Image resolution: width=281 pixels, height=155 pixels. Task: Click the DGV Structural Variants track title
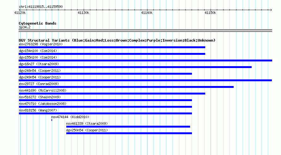117,40
